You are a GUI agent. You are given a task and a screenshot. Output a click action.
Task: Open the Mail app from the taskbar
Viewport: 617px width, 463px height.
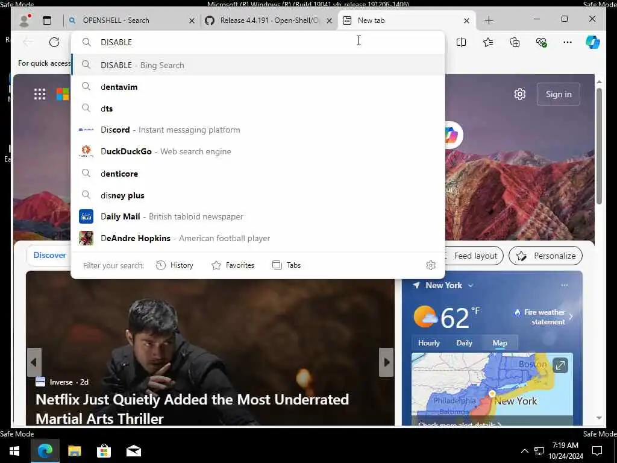click(133, 451)
